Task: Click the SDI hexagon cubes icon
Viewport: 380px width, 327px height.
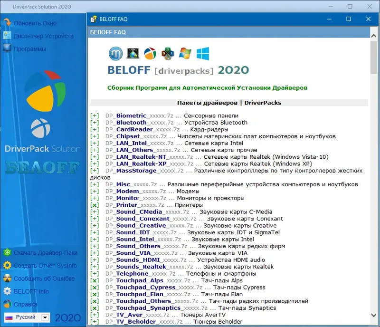Action: [x=168, y=54]
